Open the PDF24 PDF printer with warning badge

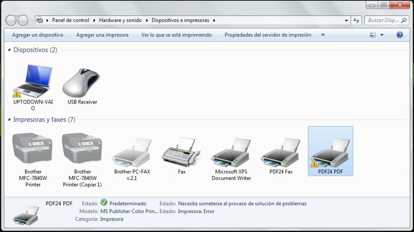330,151
